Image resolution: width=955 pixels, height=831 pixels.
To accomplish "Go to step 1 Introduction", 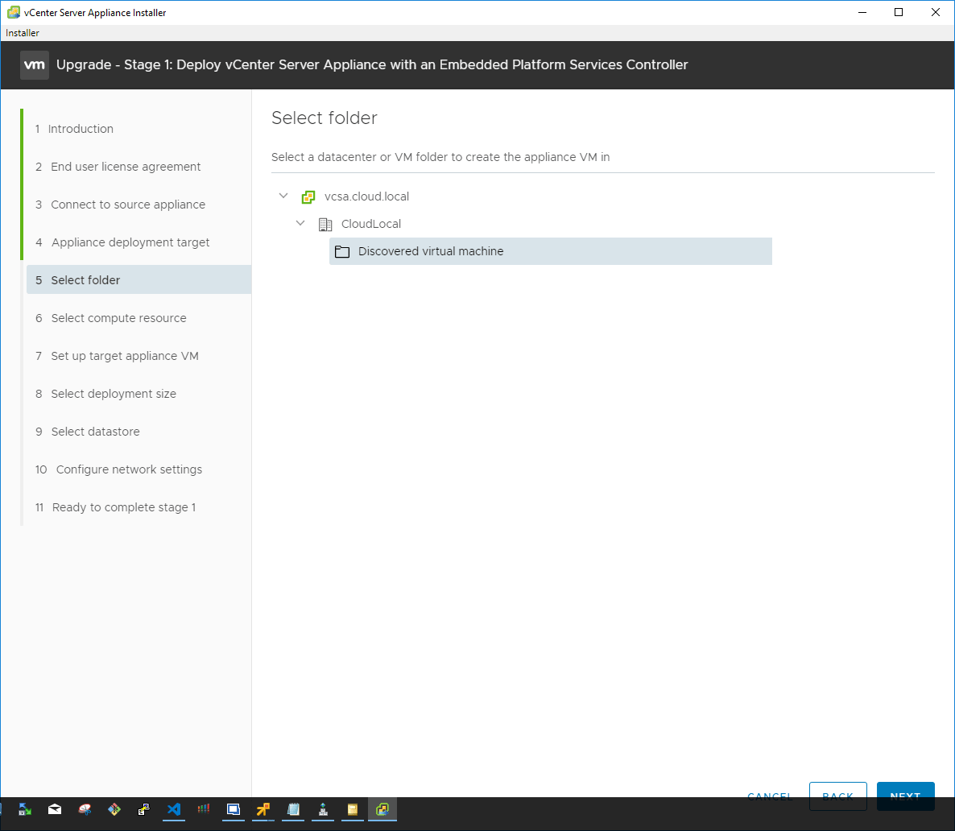I will click(x=74, y=129).
